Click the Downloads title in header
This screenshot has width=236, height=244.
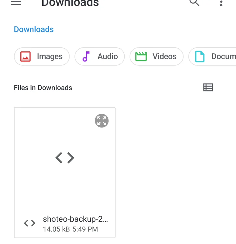tap(70, 3)
